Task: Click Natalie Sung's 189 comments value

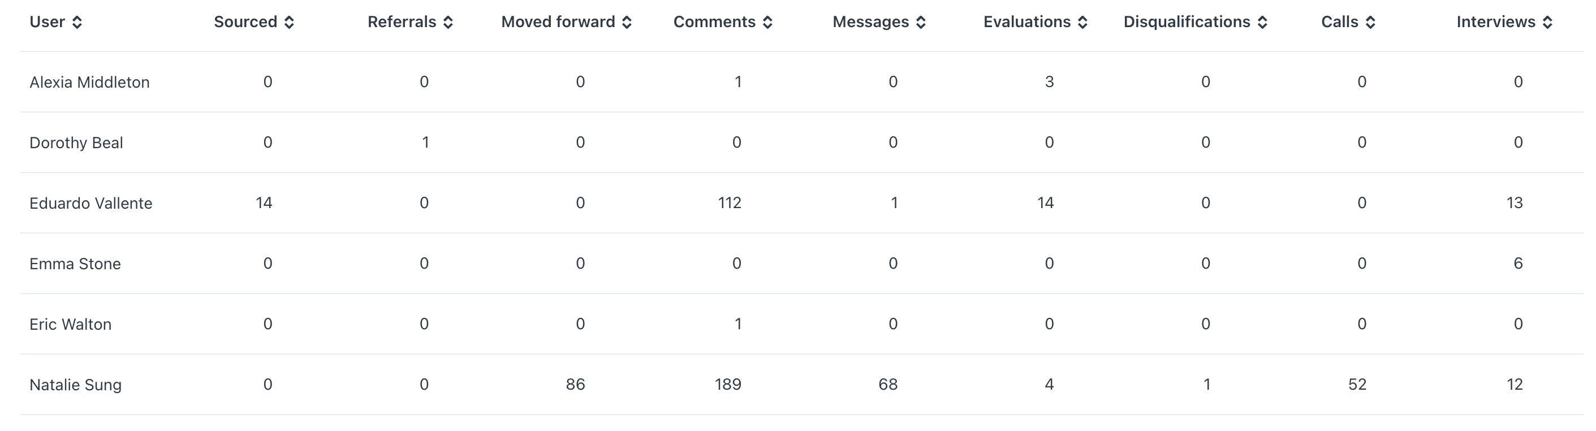Action: 728,385
